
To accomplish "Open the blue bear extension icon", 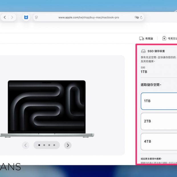I will click(26, 17).
